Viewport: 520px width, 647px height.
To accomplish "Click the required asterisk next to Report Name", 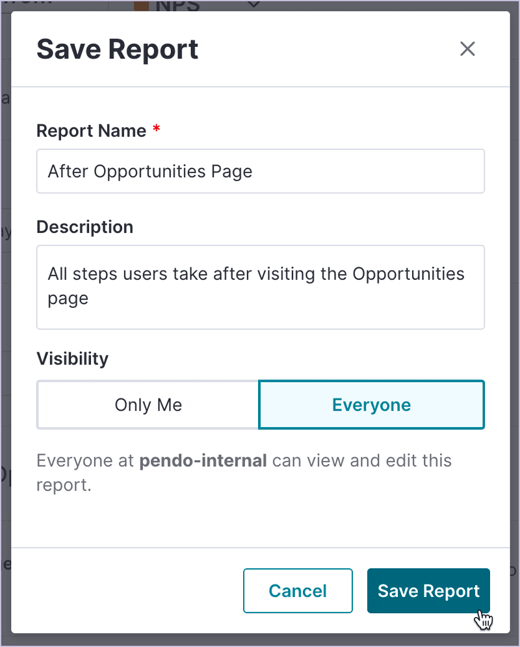I will pyautogui.click(x=156, y=130).
